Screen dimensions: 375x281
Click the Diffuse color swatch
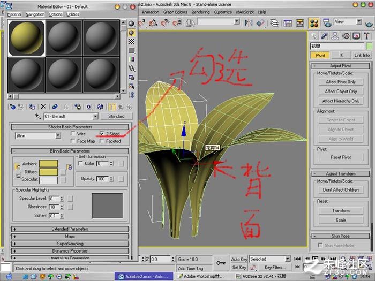[49, 172]
